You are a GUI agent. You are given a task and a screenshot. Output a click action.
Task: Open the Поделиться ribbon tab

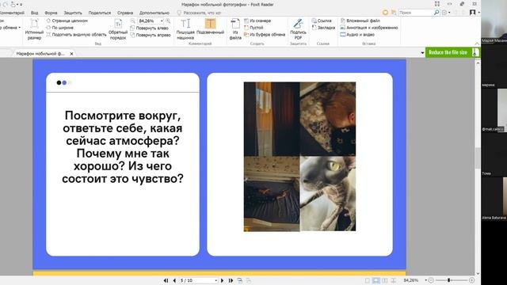(x=100, y=13)
